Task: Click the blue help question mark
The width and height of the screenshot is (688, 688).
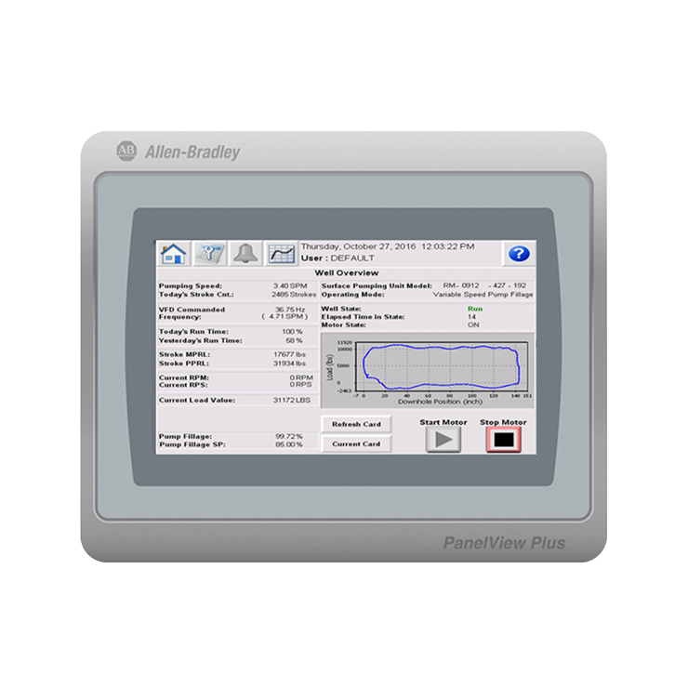Action: pos(519,254)
